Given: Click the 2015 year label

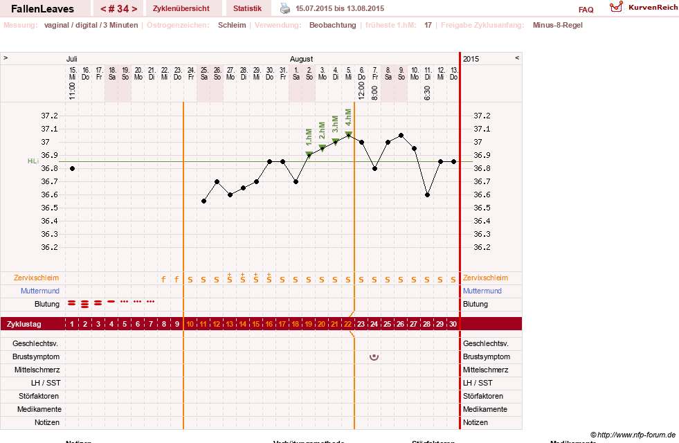Looking at the screenshot, I should click(x=471, y=59).
